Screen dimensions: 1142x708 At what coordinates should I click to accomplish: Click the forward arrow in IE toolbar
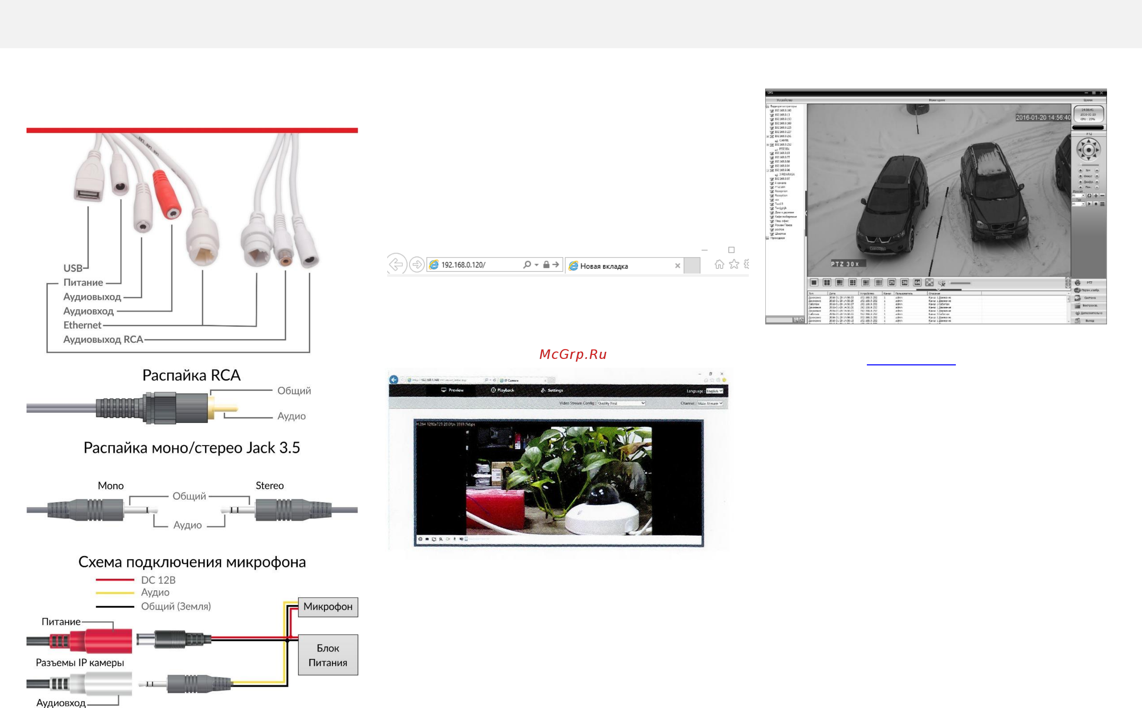tap(417, 264)
